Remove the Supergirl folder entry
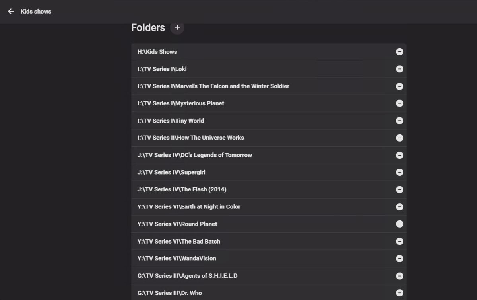 (399, 172)
